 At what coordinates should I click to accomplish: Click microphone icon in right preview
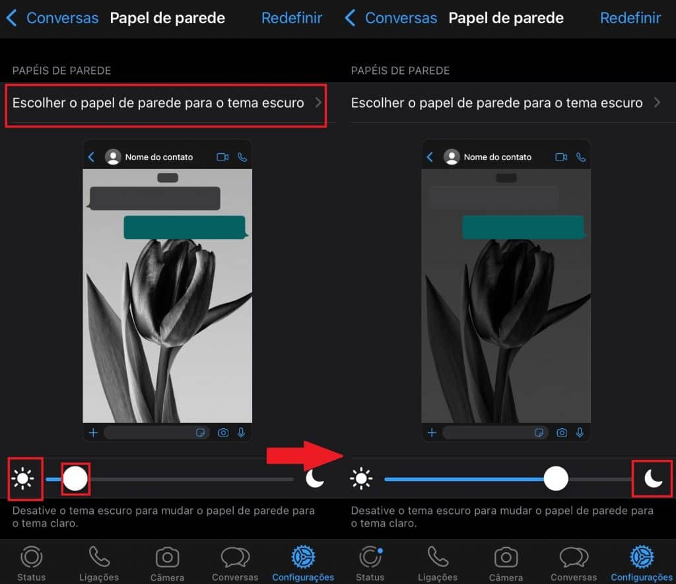[580, 432]
